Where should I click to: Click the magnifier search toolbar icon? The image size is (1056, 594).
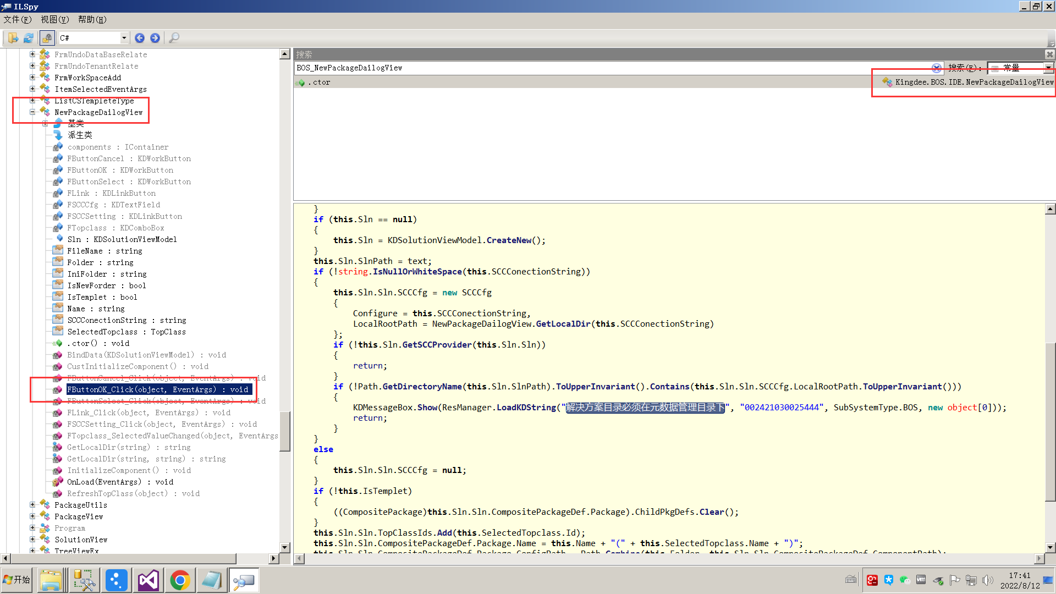point(174,38)
